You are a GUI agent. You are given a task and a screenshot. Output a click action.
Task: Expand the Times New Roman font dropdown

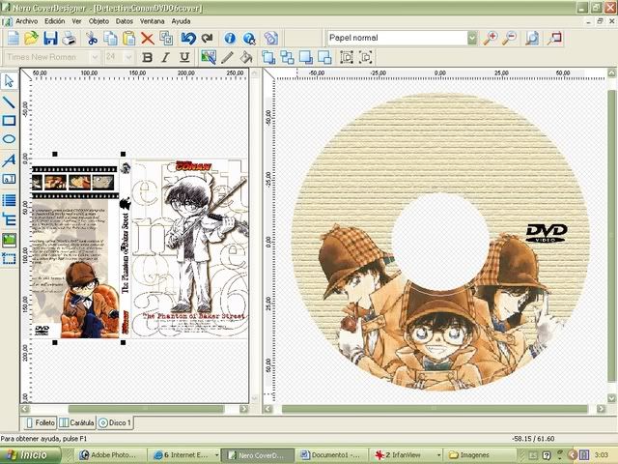pyautogui.click(x=94, y=58)
